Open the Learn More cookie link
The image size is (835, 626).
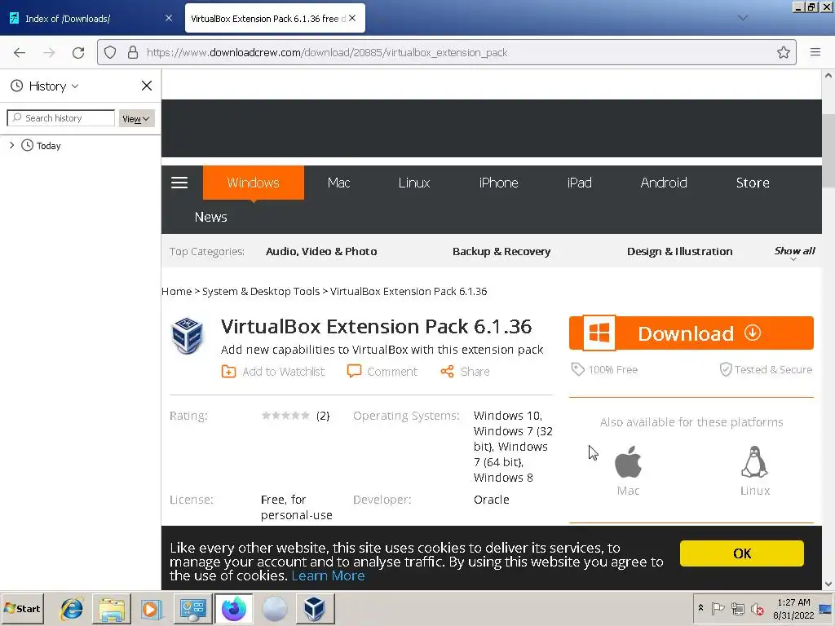[x=328, y=575]
